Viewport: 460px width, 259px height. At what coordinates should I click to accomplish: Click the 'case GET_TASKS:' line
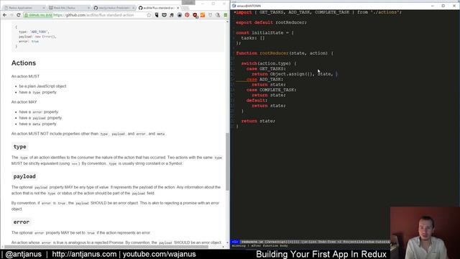click(x=266, y=69)
